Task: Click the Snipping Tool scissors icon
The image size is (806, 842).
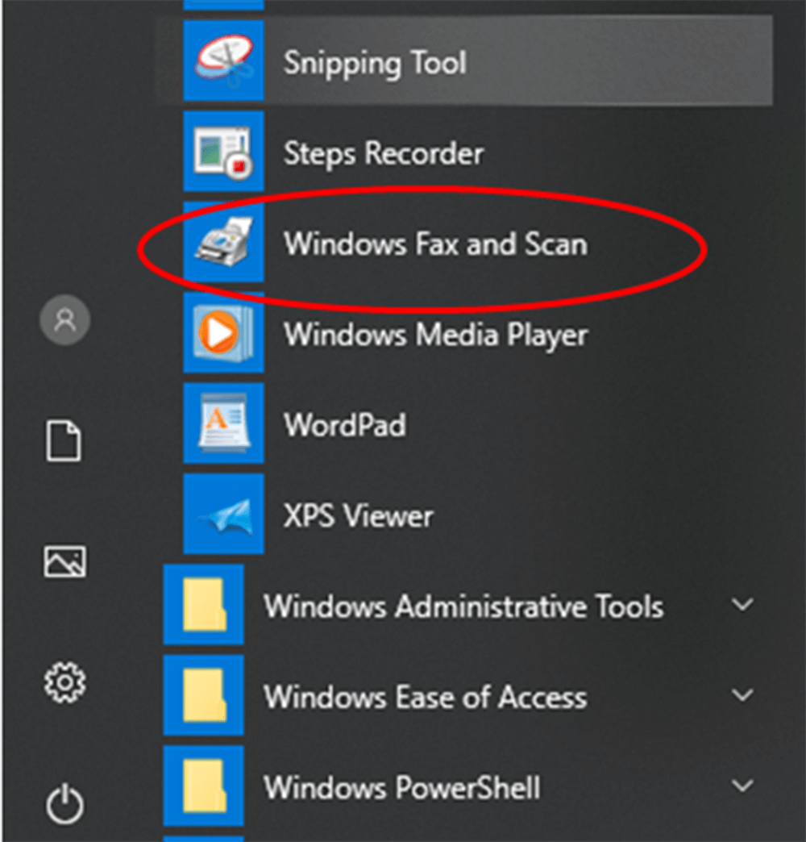Action: pyautogui.click(x=223, y=61)
